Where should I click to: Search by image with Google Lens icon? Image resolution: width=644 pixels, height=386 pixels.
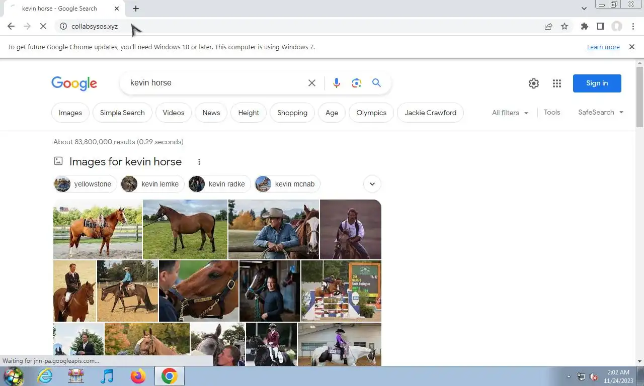(x=357, y=83)
